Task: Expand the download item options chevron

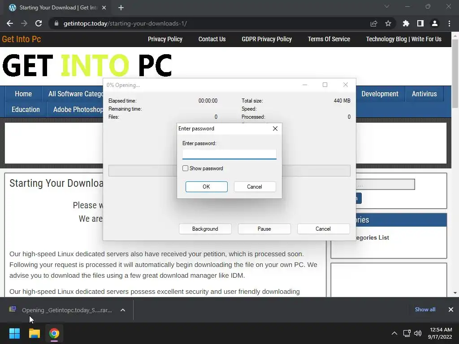Action: point(123,310)
